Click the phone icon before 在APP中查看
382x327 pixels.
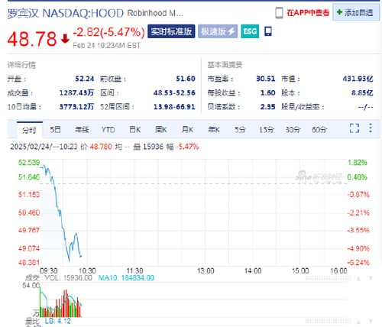coord(279,13)
